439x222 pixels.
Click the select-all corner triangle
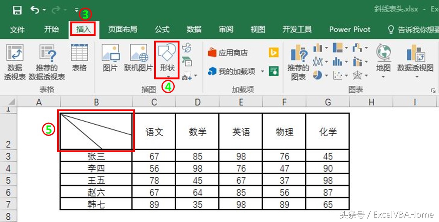tap(11, 102)
